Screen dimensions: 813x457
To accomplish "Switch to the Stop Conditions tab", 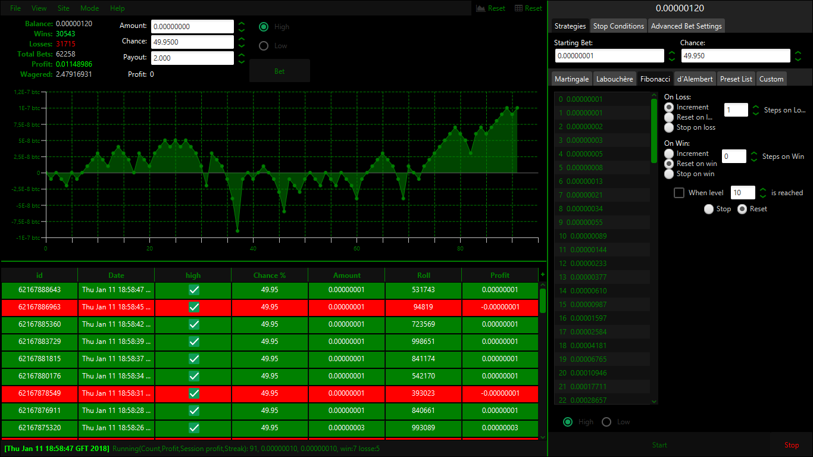I will click(618, 26).
